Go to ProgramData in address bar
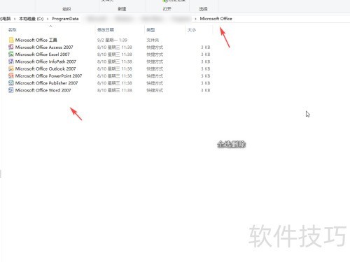Image resolution: width=350 pixels, height=262 pixels. click(65, 19)
